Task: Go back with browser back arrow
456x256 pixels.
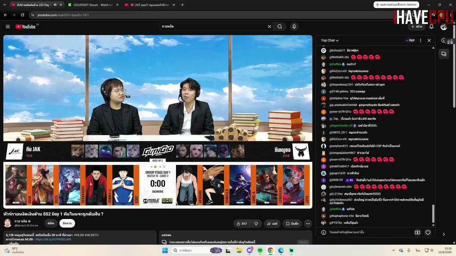Action: coord(5,15)
